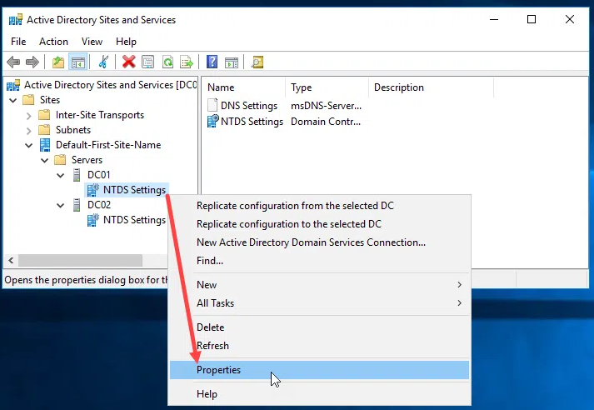
Task: Open the Action menu
Action: pyautogui.click(x=54, y=42)
